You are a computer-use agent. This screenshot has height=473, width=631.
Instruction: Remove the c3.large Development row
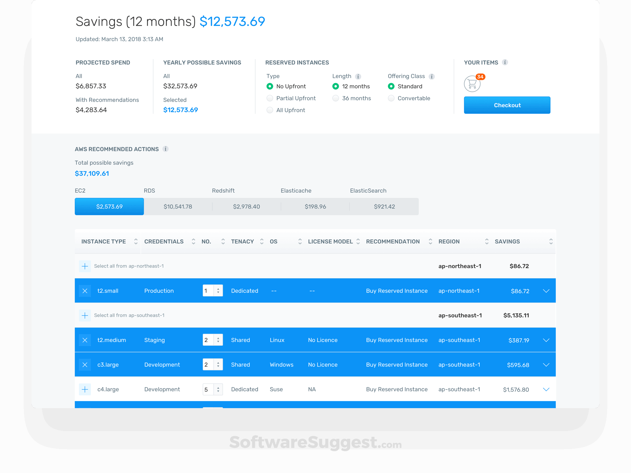(85, 365)
